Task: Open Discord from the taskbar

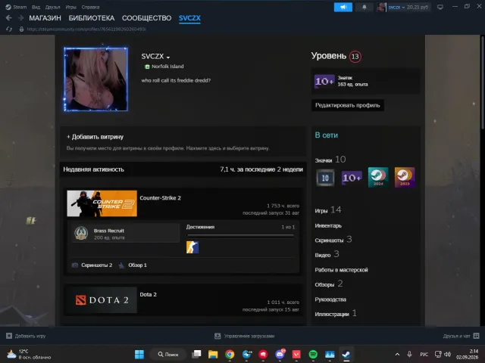Action: [280, 354]
